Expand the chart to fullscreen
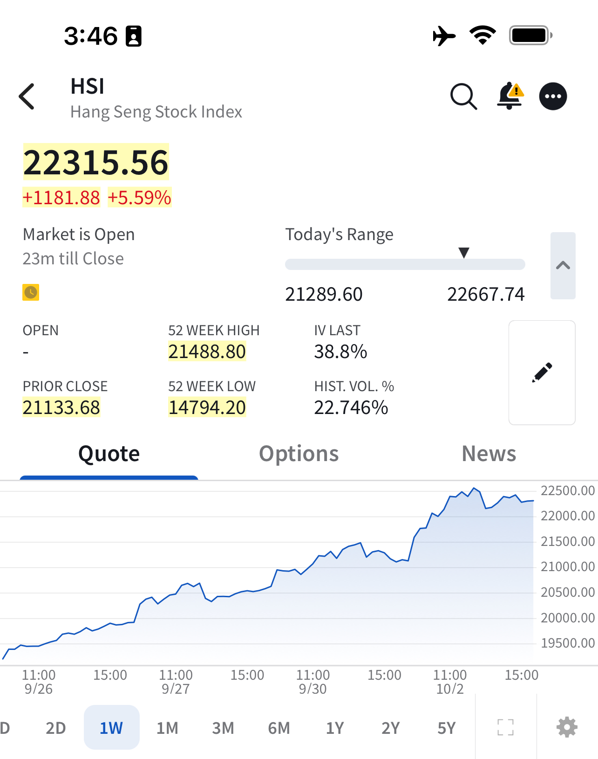Image resolution: width=598 pixels, height=759 pixels. tap(505, 727)
